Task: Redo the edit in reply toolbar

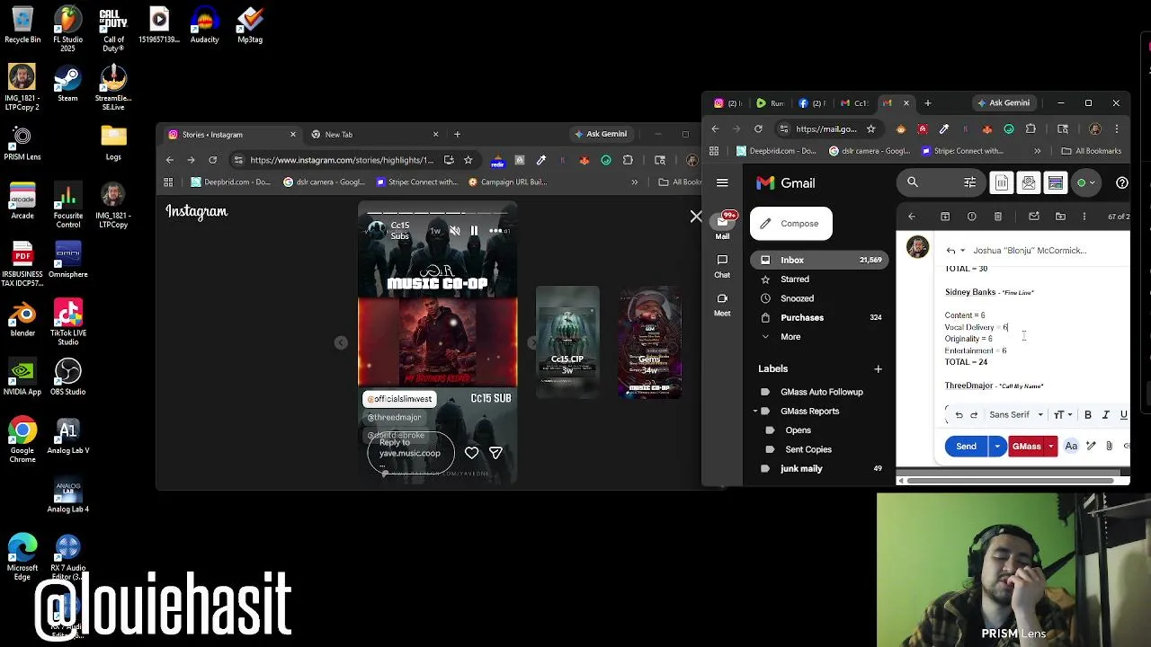Action: [973, 415]
